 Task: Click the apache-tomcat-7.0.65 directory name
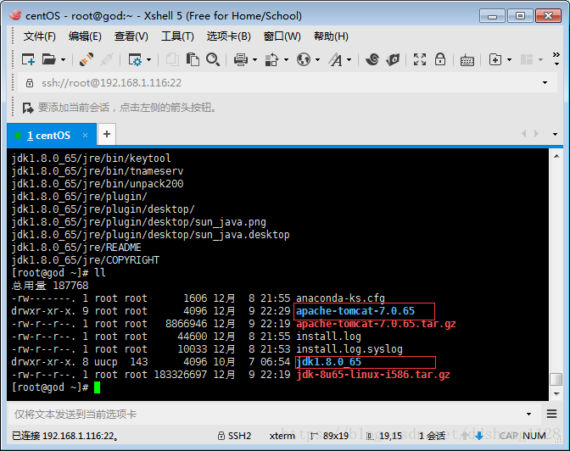(355, 311)
